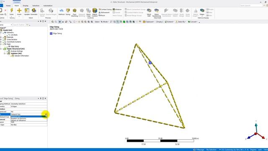Select Cross Sections in outline tree
268x151 pixels.
(x=12, y=39)
